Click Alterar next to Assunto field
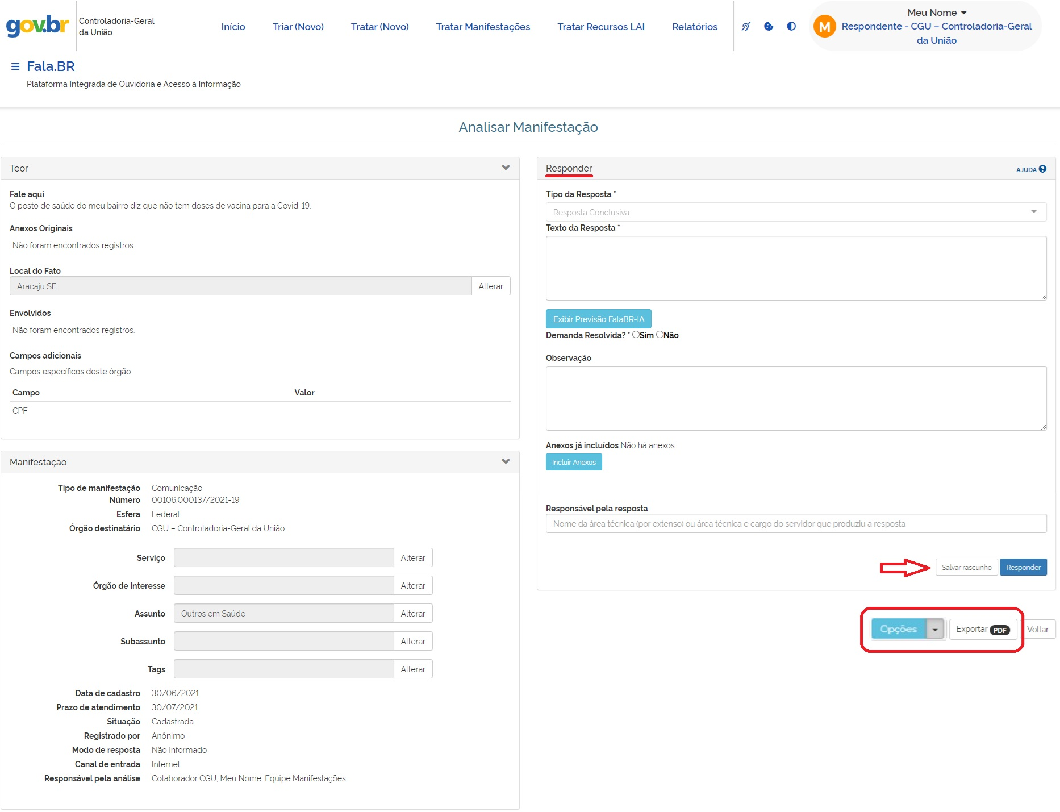This screenshot has height=812, width=1060. pyautogui.click(x=412, y=614)
